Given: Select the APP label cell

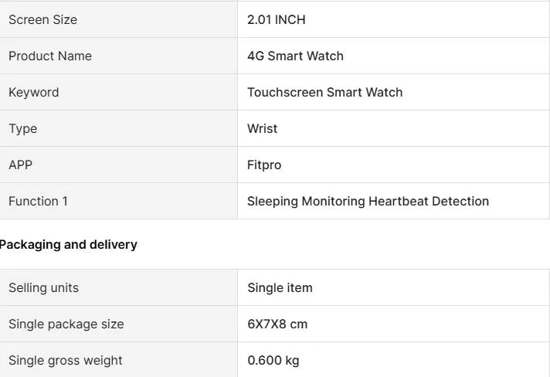Looking at the screenshot, I should tap(20, 165).
